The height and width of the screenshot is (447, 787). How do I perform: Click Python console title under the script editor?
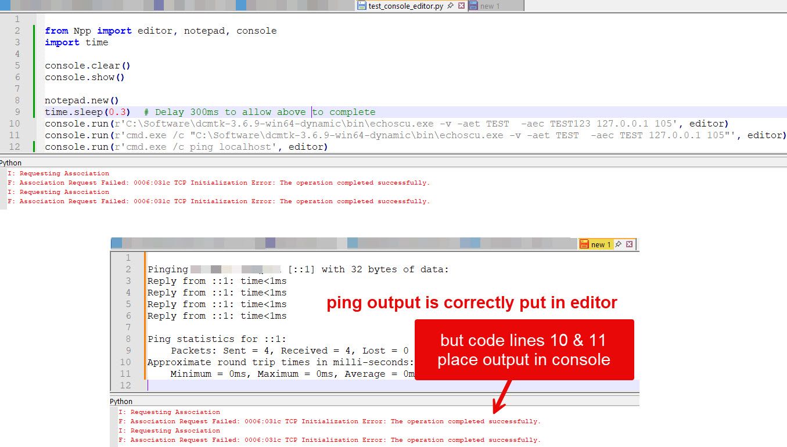point(10,163)
